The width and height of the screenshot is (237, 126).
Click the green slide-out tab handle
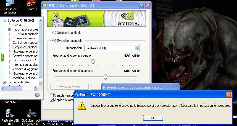(2, 57)
